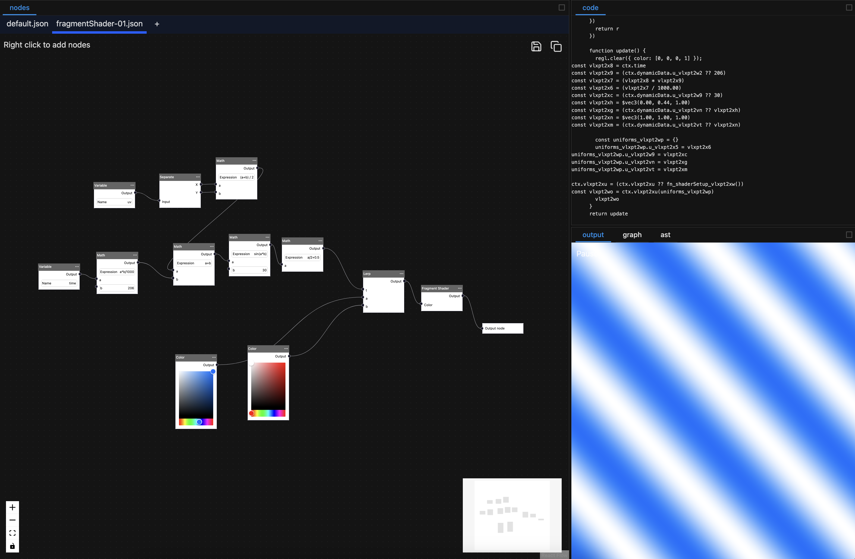Edit expression a*b/1000

[117, 272]
